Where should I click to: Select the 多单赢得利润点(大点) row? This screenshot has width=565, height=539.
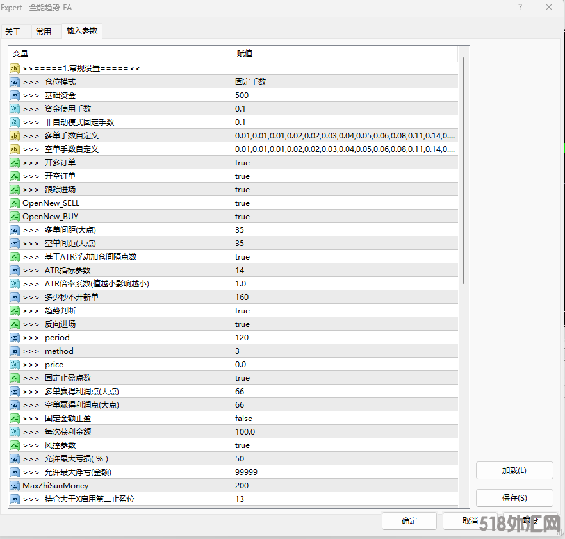(x=233, y=391)
